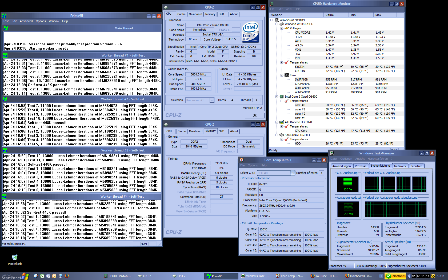The height and width of the screenshot is (280, 448).
Task: Click the Windows Task-Manager title bar icon
Action: pos(332,153)
